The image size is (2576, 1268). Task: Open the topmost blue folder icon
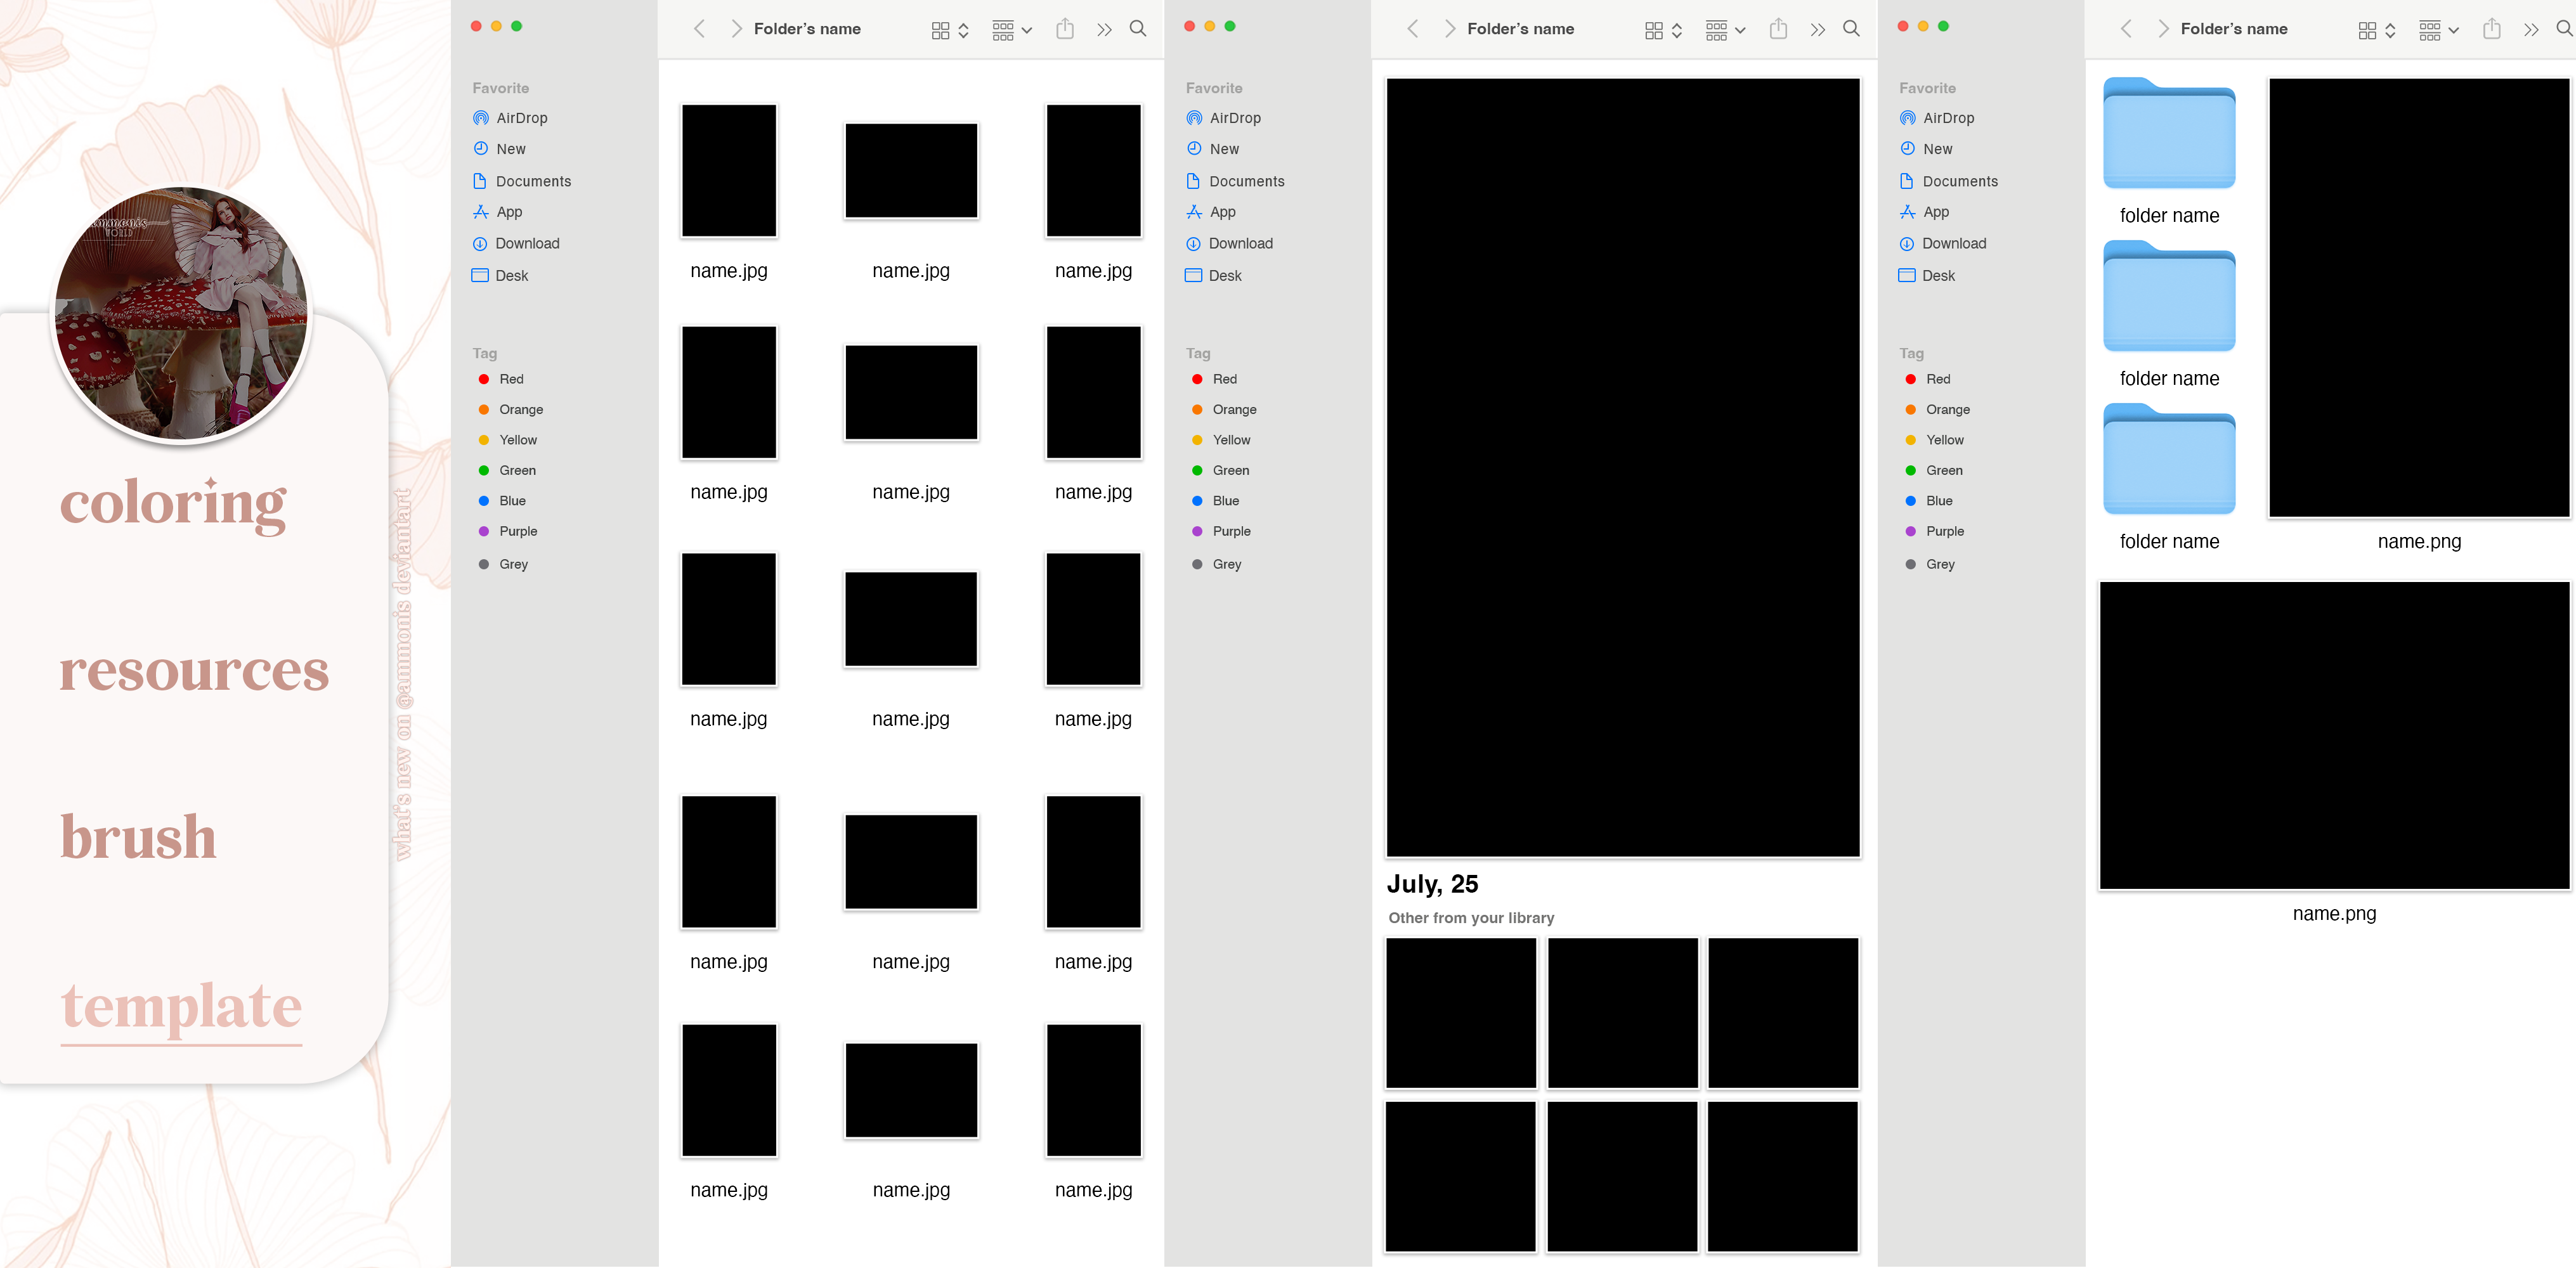pos(2169,134)
